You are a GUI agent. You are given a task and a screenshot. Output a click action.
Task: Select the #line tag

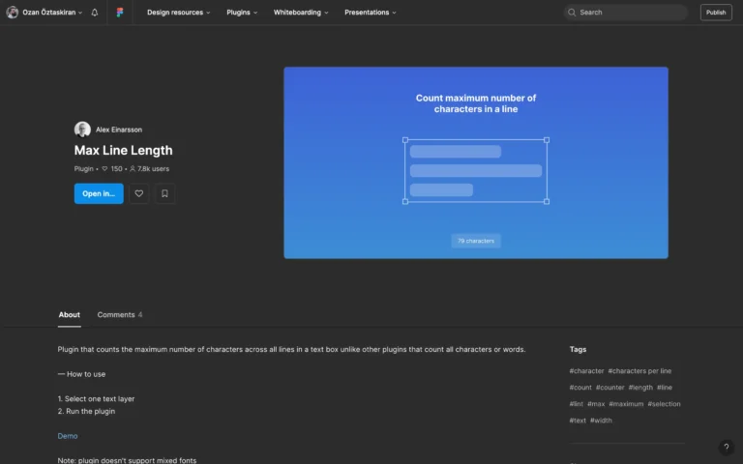coord(665,388)
